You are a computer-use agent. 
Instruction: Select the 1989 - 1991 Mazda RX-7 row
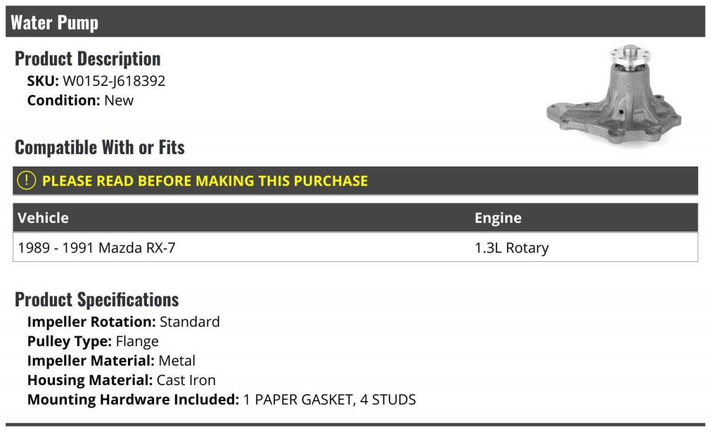pyautogui.click(x=355, y=248)
